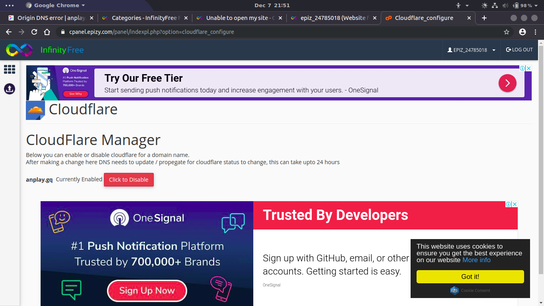Click the Try Our Free Tier headline
Image resolution: width=544 pixels, height=306 pixels.
[x=143, y=78]
